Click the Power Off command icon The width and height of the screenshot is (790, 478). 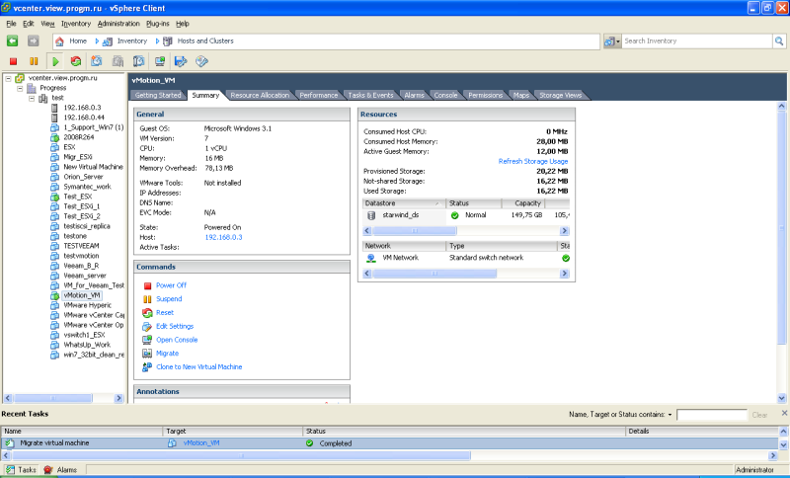click(x=147, y=285)
